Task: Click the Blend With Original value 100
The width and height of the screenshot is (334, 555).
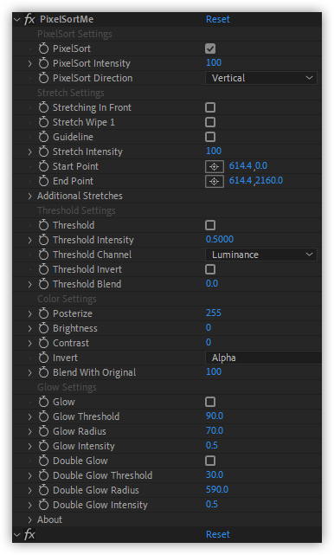Action: pyautogui.click(x=214, y=371)
